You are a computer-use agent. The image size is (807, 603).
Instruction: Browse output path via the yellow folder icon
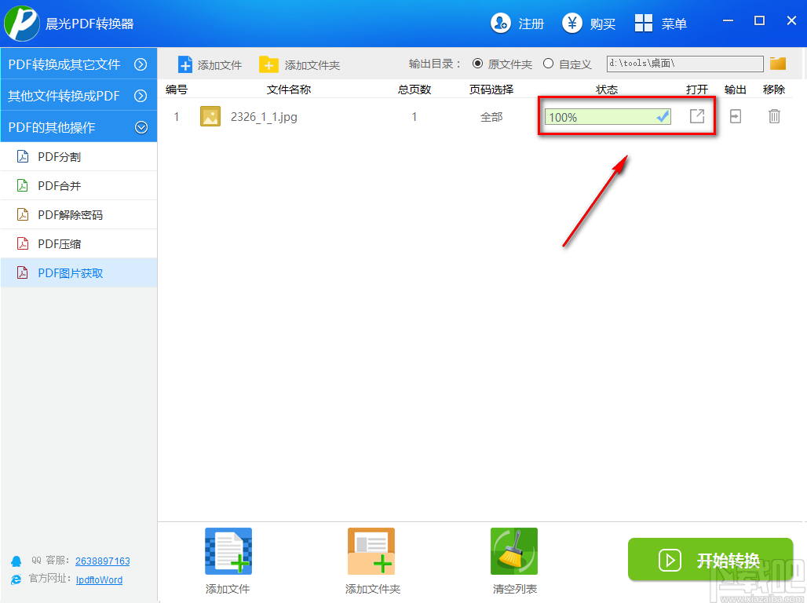[x=777, y=64]
